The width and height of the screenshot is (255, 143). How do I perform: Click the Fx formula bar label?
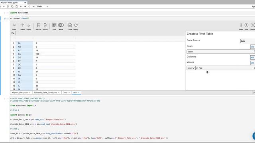13,33
